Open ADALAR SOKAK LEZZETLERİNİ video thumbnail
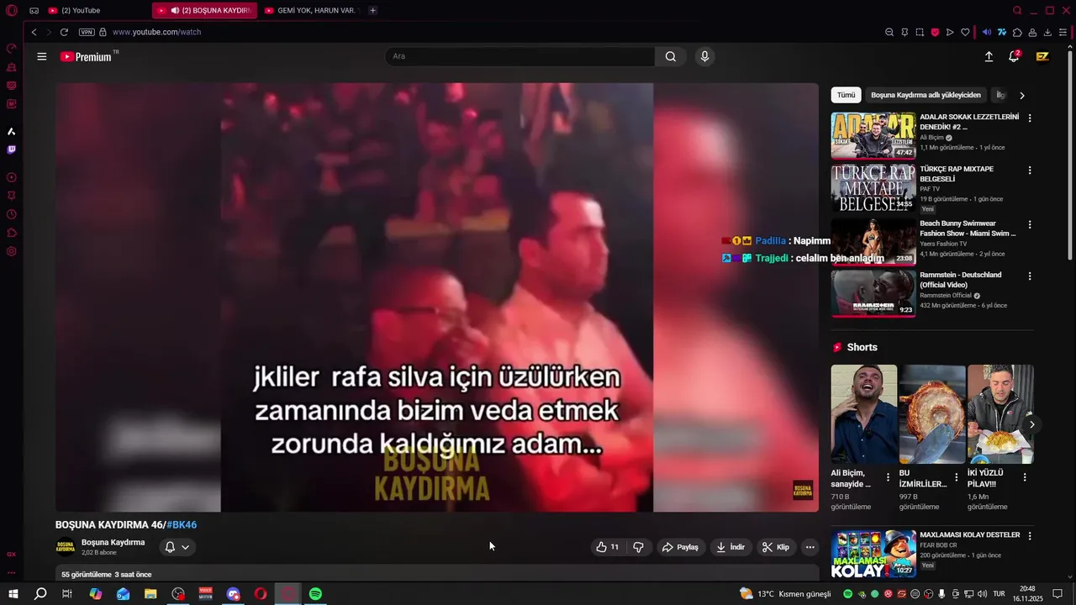 pyautogui.click(x=873, y=135)
